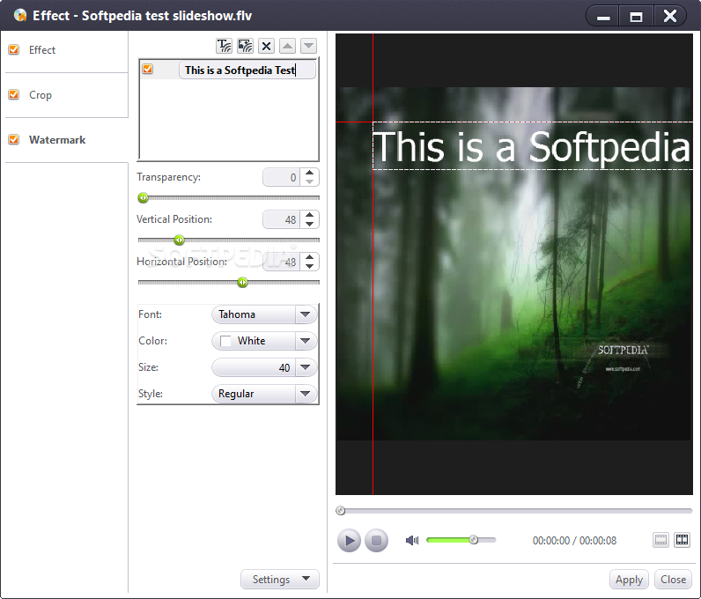Screen dimensions: 701x599
Task: Switch to original-only preview layout
Action: pos(660,540)
